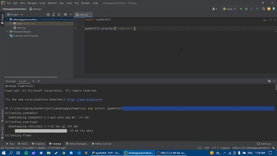Screen dimensions: 277x156
Task: Go to previous highlighted error arrow
Action: pyautogui.click(x=271, y=20)
